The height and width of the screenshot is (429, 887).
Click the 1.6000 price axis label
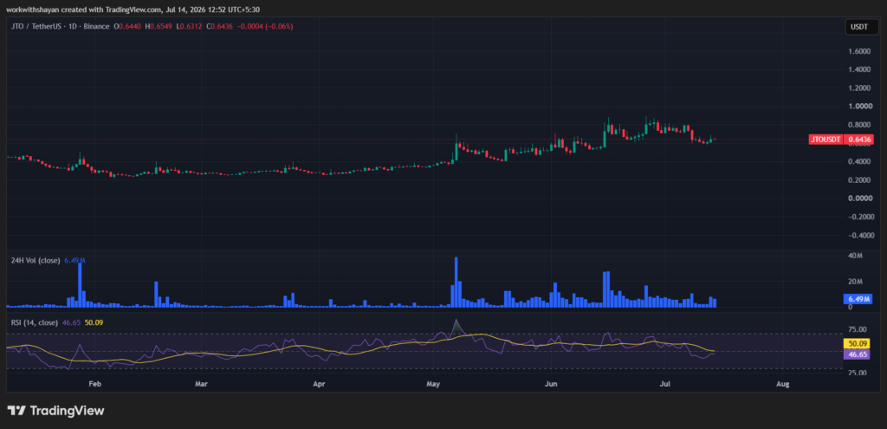858,51
